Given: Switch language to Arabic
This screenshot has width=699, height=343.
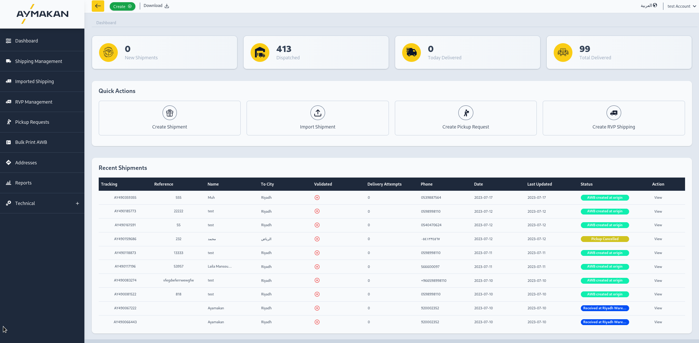Looking at the screenshot, I should (x=648, y=6).
